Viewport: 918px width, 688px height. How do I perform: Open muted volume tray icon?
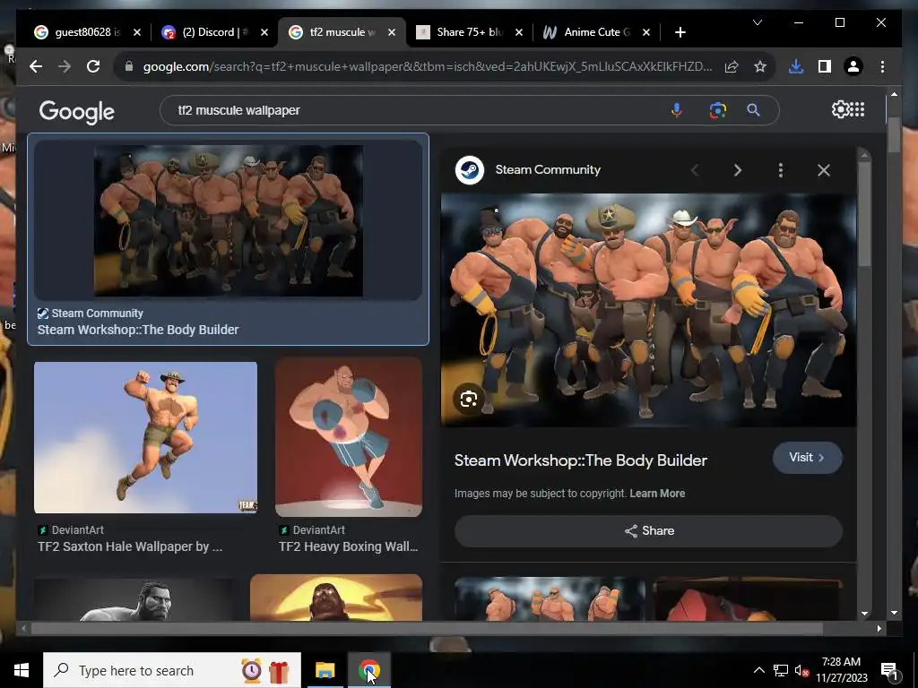[x=801, y=670]
